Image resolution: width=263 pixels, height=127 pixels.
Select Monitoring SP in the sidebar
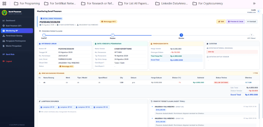(17, 31)
